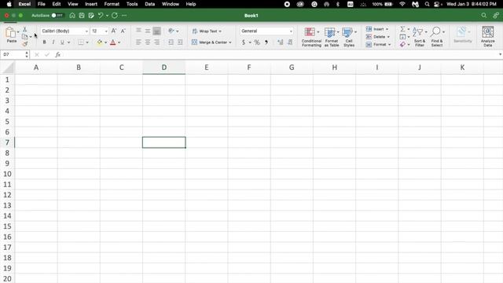Open the font size dropdown
Image resolution: width=503 pixels, height=283 pixels.
[x=106, y=31]
